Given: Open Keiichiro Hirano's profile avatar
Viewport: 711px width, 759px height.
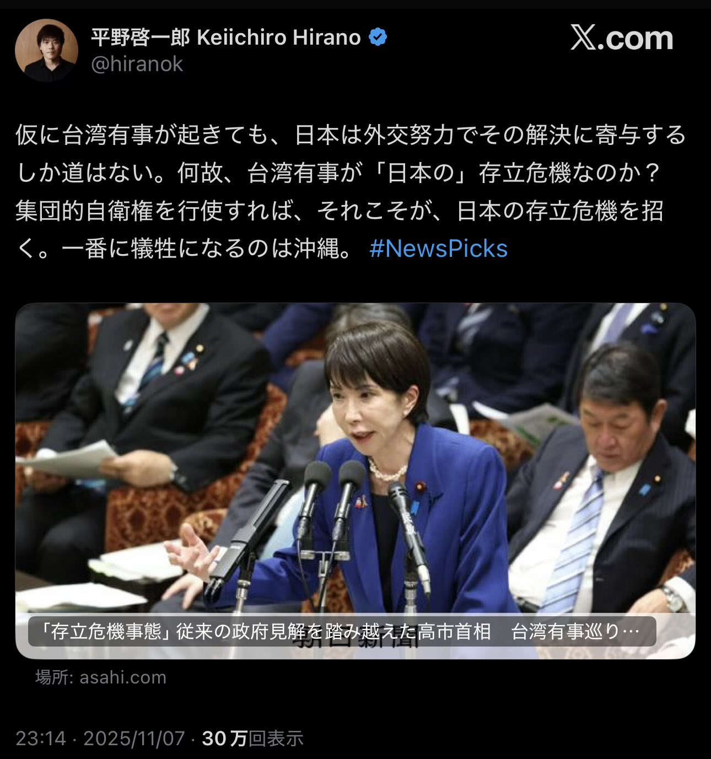Looking at the screenshot, I should [x=46, y=50].
